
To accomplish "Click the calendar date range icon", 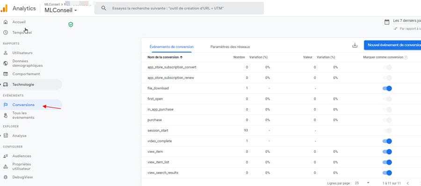I will pos(387,22).
